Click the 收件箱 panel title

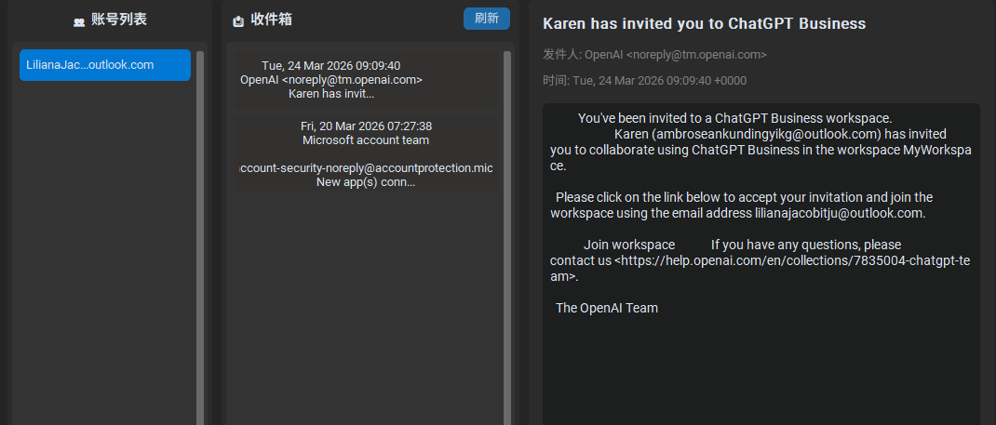point(272,20)
